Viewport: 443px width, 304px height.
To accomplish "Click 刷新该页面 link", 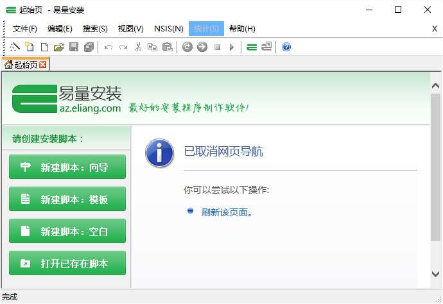I will 227,212.
